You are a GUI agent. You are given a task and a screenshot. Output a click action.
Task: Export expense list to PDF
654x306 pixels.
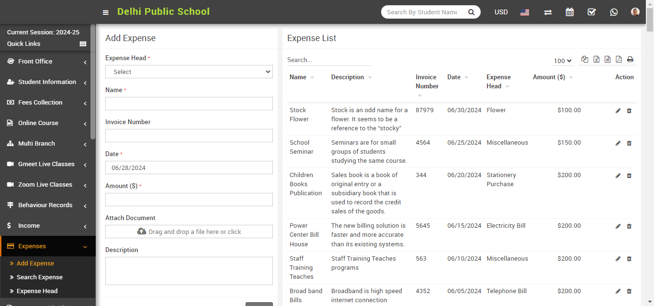619,60
